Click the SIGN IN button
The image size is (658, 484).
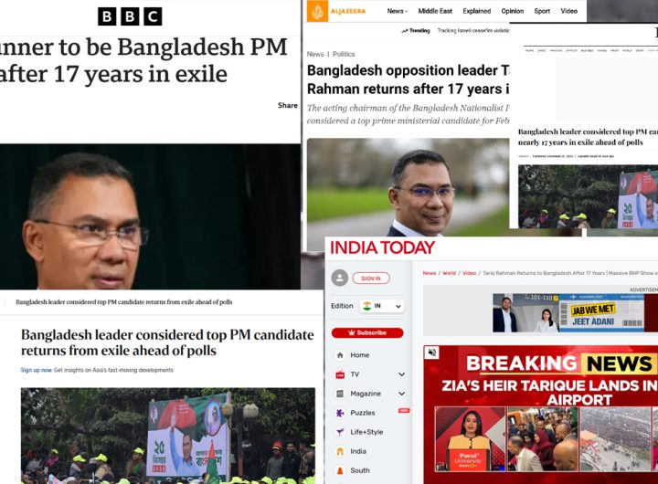tap(371, 278)
